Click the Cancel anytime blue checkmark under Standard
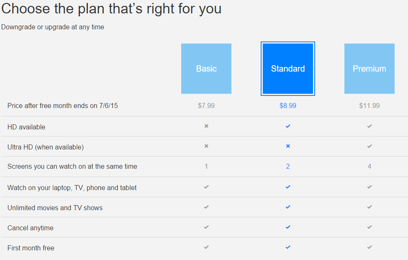The image size is (408, 260). (x=288, y=227)
